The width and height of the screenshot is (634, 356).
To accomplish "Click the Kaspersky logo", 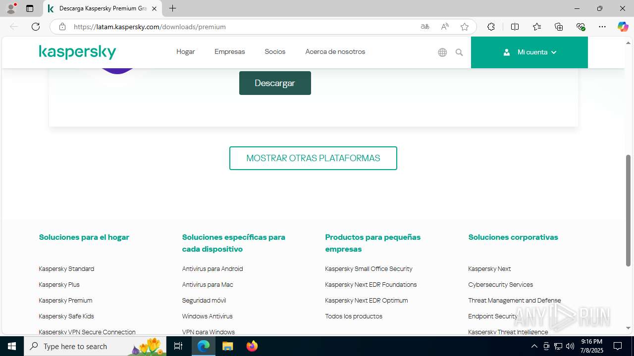I will (x=77, y=52).
